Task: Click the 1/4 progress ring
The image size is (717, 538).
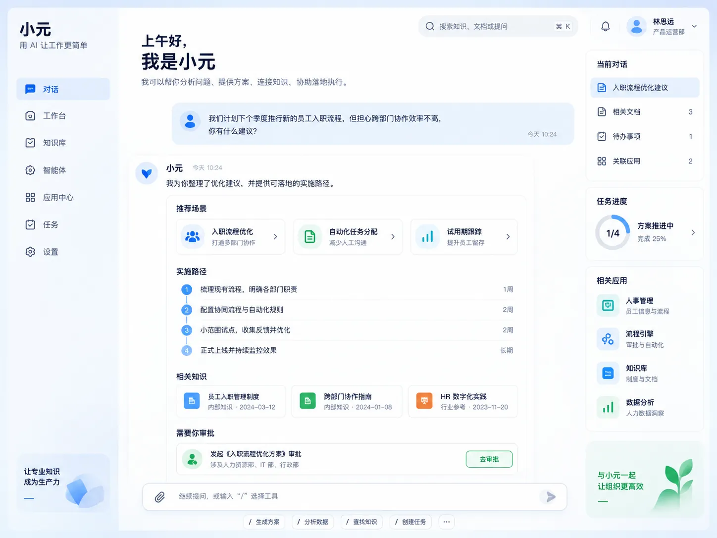Action: click(x=613, y=232)
